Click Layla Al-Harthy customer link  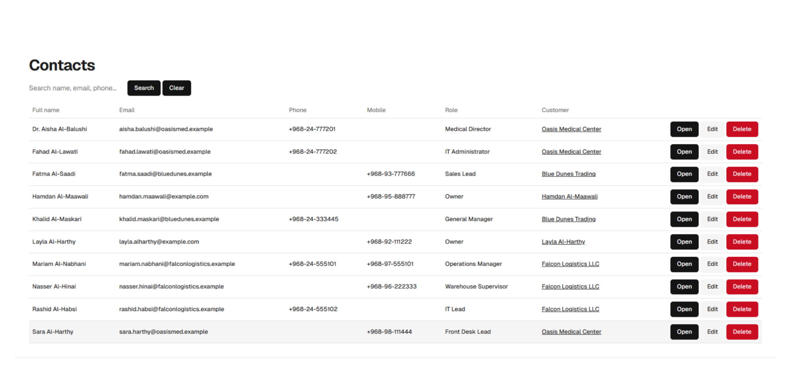tap(563, 242)
